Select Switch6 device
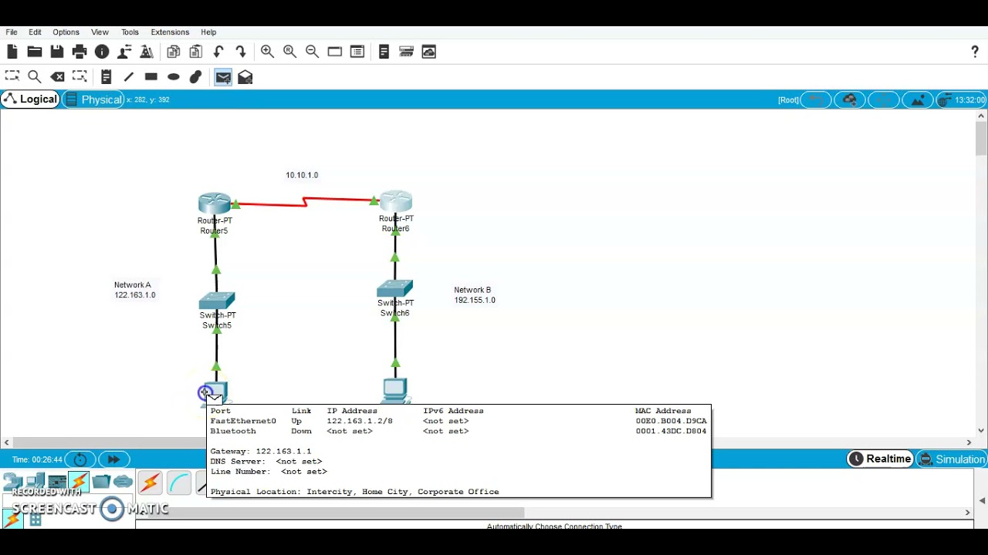Screen dimensions: 988x555 pyautogui.click(x=395, y=289)
